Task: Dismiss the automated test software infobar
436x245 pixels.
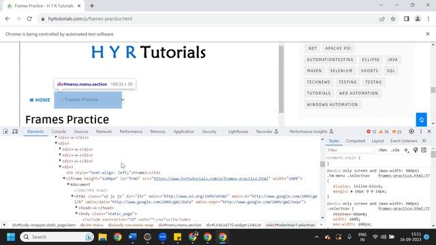Action: pos(428,34)
